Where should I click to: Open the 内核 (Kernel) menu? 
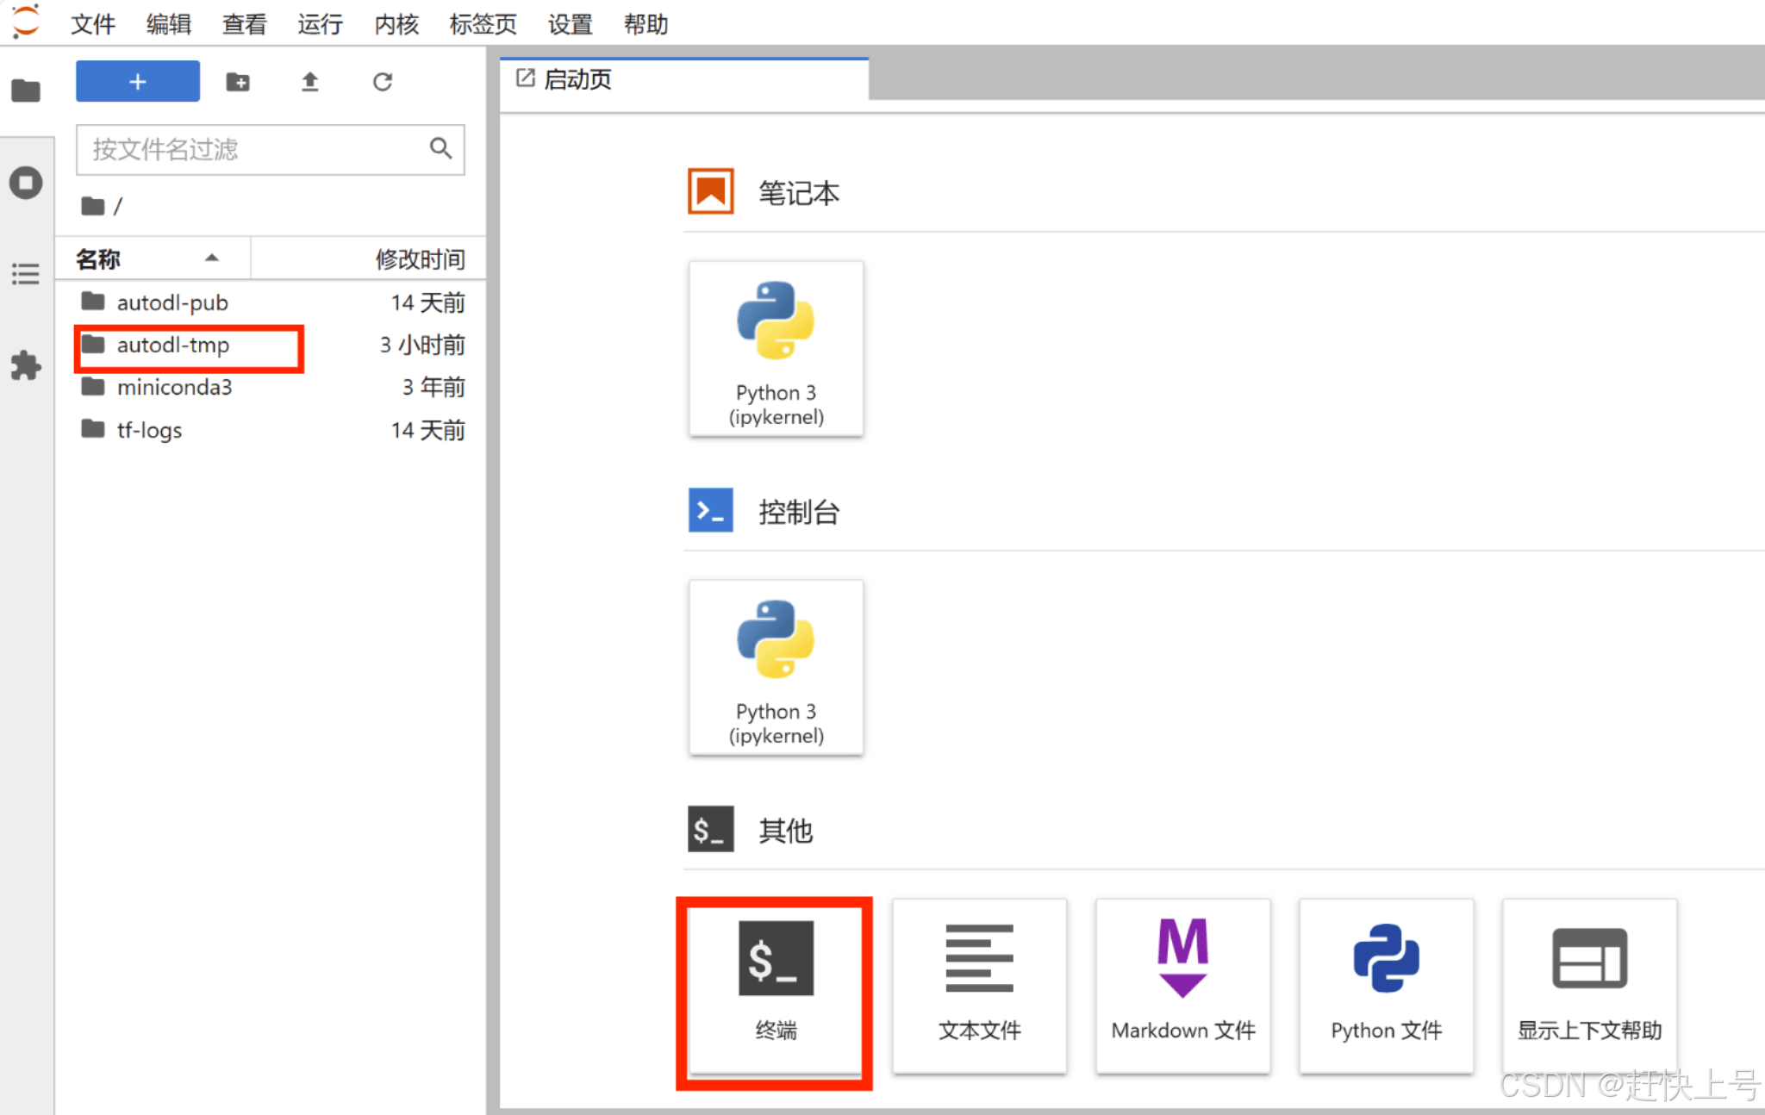coord(396,24)
